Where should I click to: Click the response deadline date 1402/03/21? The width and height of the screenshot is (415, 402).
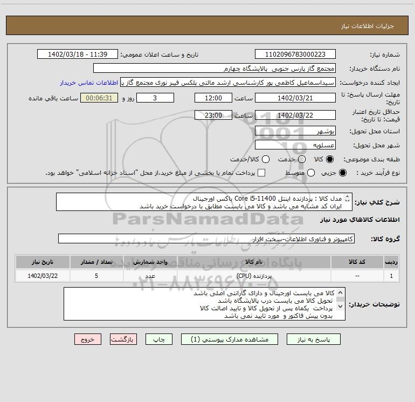tap(295, 98)
